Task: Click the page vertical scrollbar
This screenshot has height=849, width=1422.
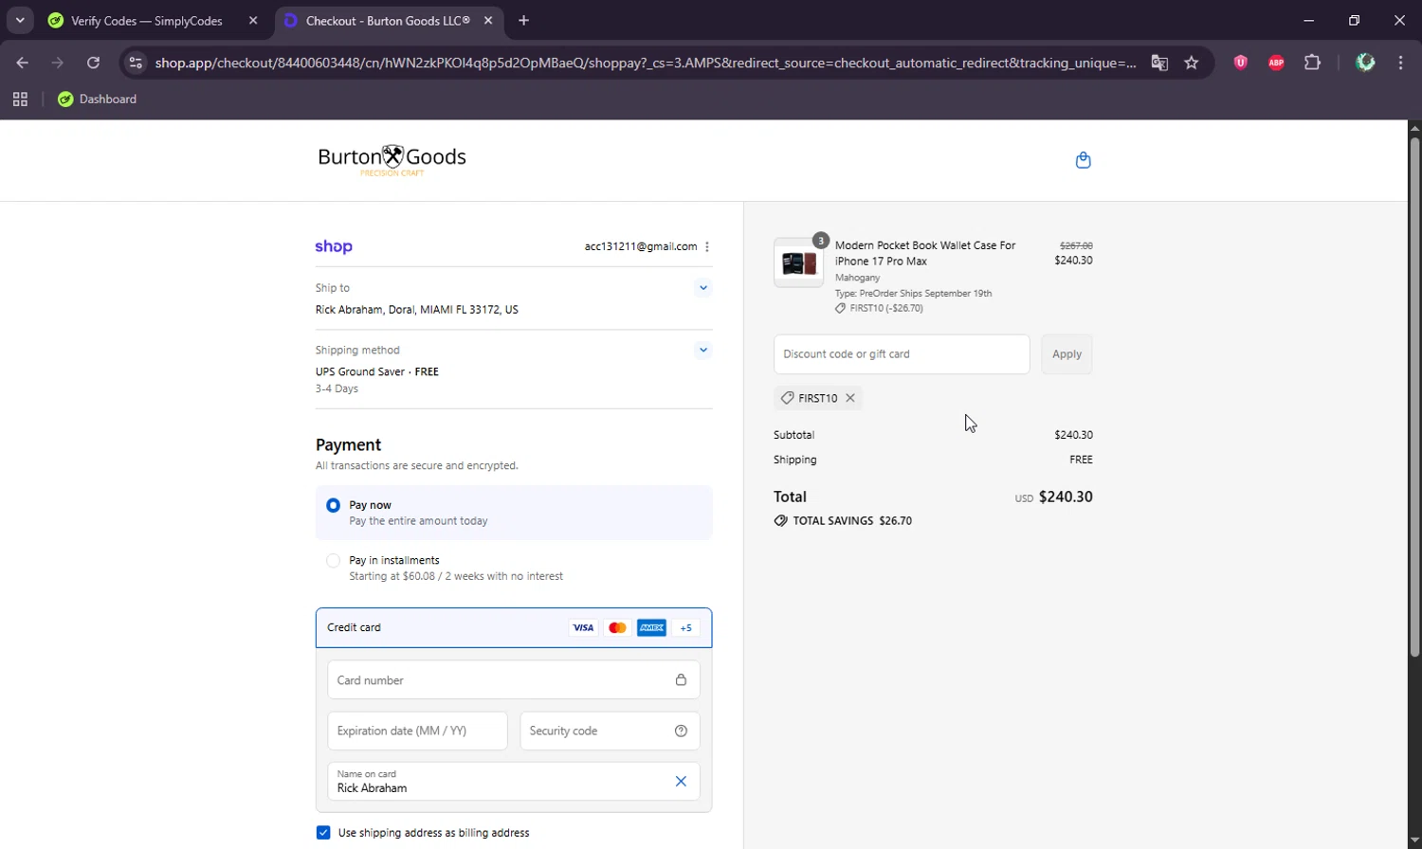Action: coord(1414,398)
